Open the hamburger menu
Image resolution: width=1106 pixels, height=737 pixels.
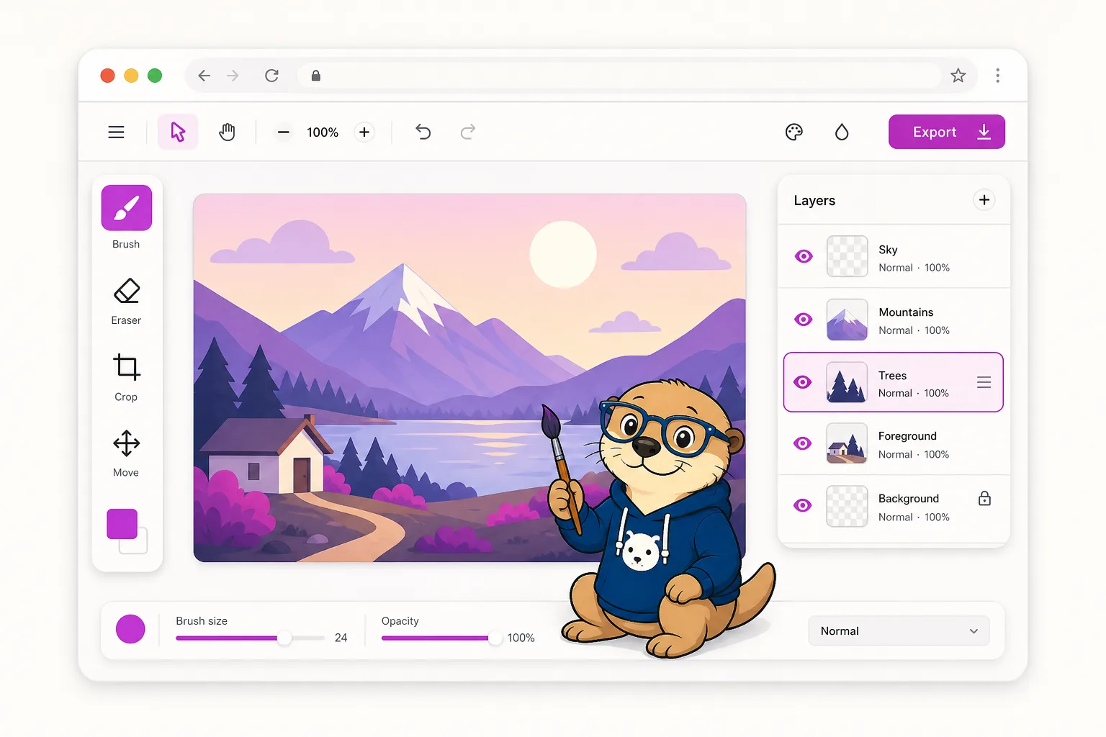click(116, 132)
